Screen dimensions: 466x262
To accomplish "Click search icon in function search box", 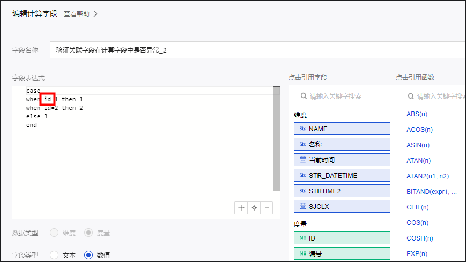I will click(x=410, y=96).
